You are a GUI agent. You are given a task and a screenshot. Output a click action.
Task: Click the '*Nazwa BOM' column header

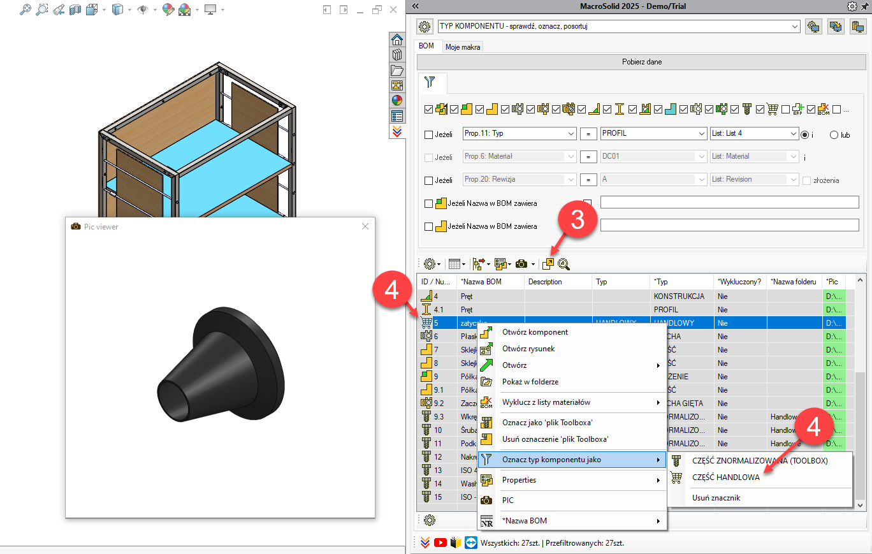coord(491,281)
